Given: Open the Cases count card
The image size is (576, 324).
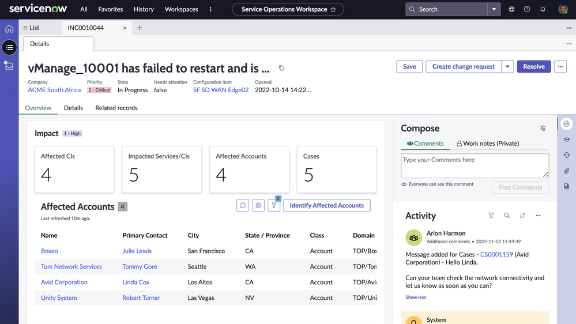Looking at the screenshot, I should [x=337, y=169].
